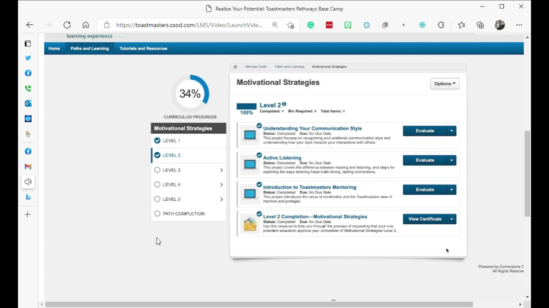Image resolution: width=549 pixels, height=308 pixels.
Task: Click folder icon for Level 2 Completion item
Action: pos(250,224)
